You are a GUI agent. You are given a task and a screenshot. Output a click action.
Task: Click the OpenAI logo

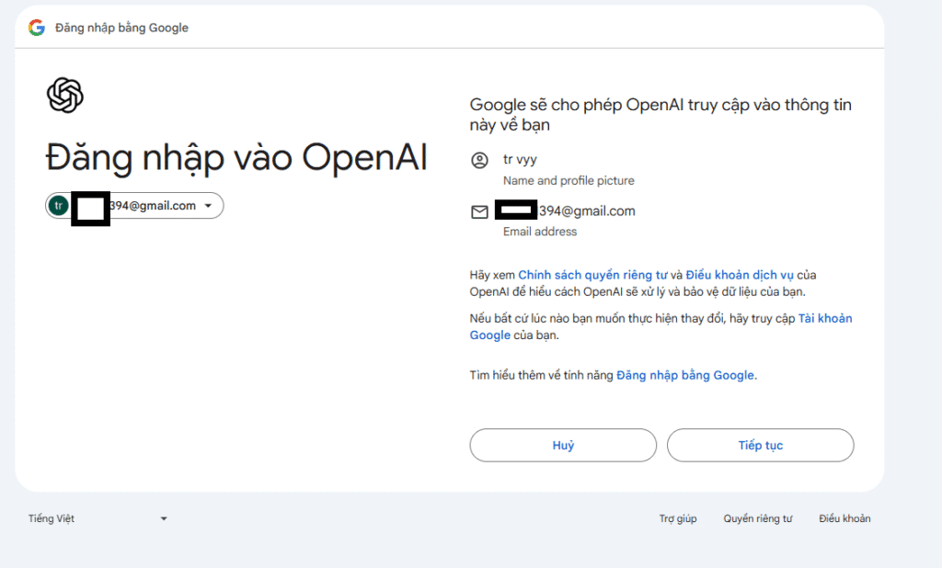pyautogui.click(x=65, y=96)
